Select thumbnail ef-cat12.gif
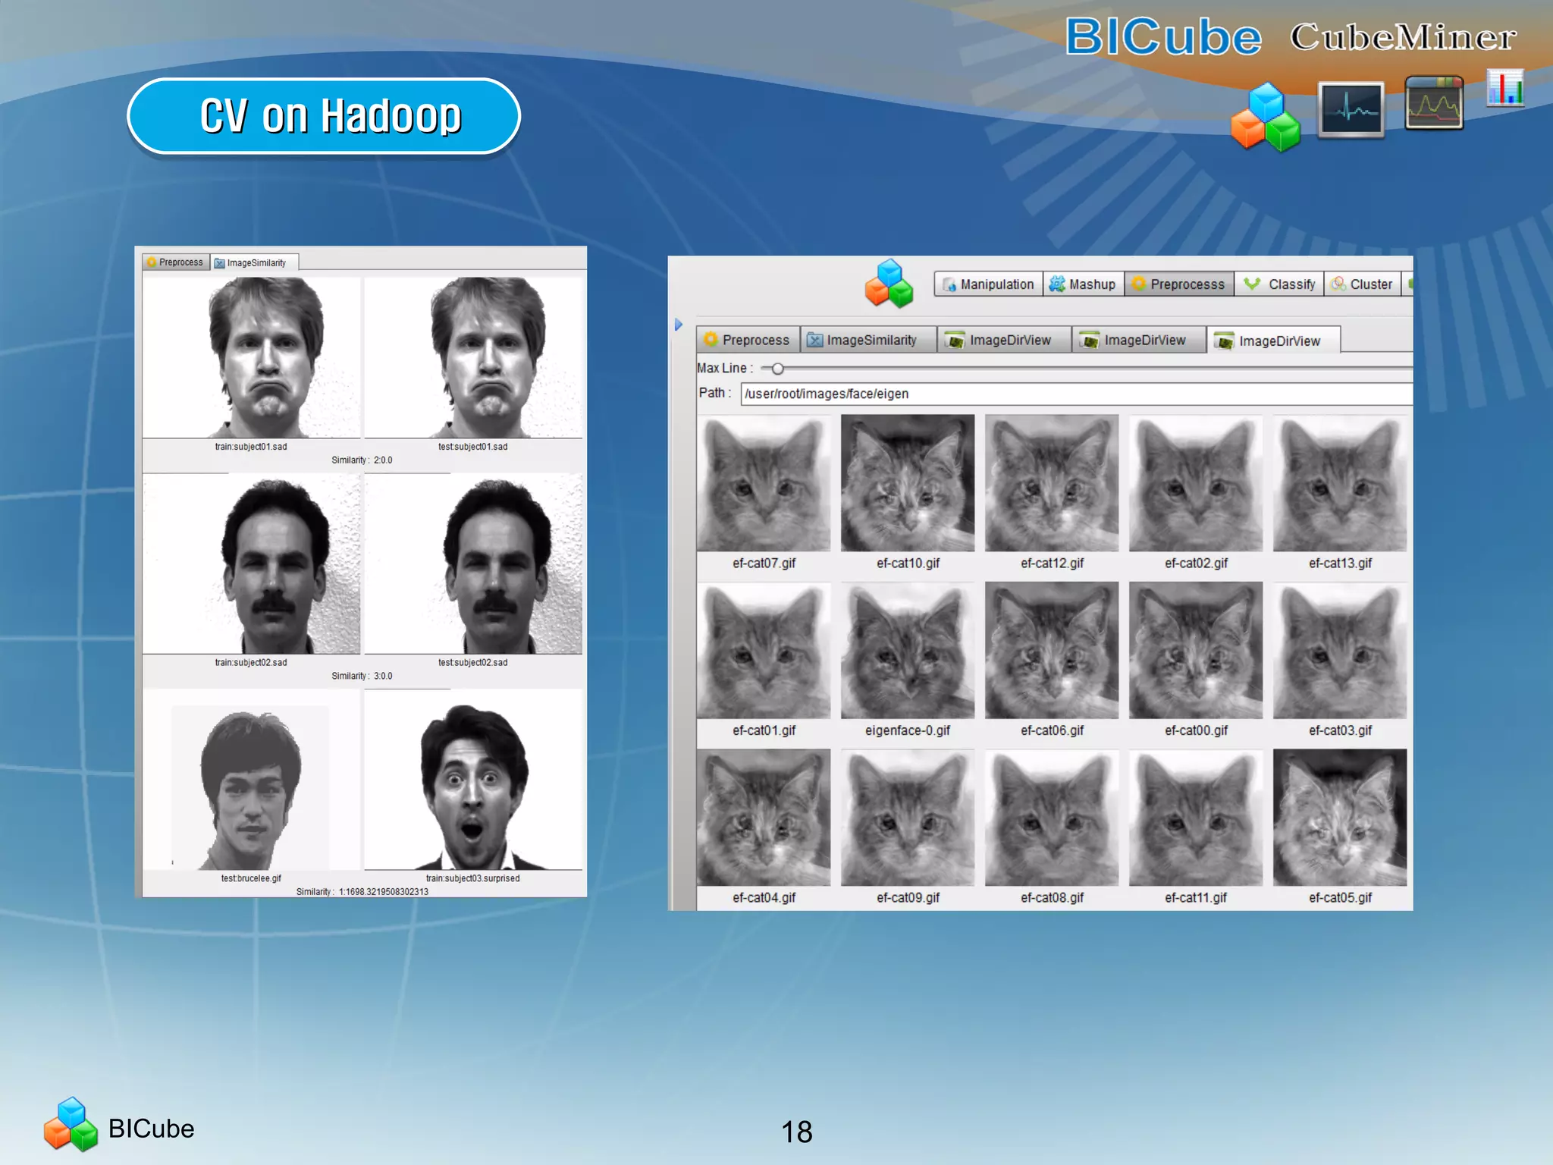 point(1052,482)
